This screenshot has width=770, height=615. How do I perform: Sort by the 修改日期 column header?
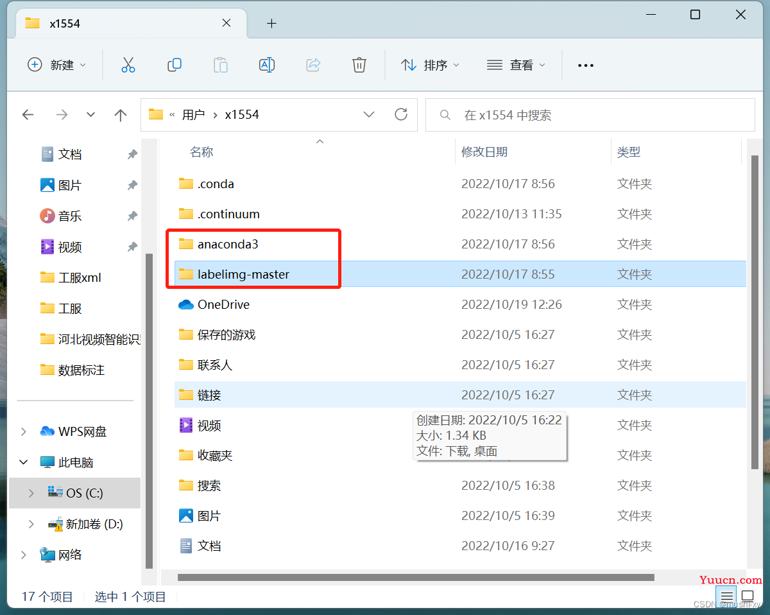coord(484,152)
